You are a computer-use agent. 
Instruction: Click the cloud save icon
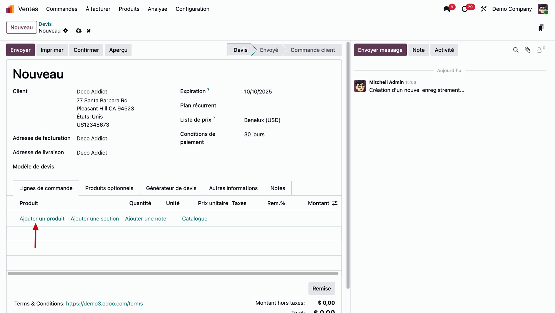pyautogui.click(x=79, y=31)
